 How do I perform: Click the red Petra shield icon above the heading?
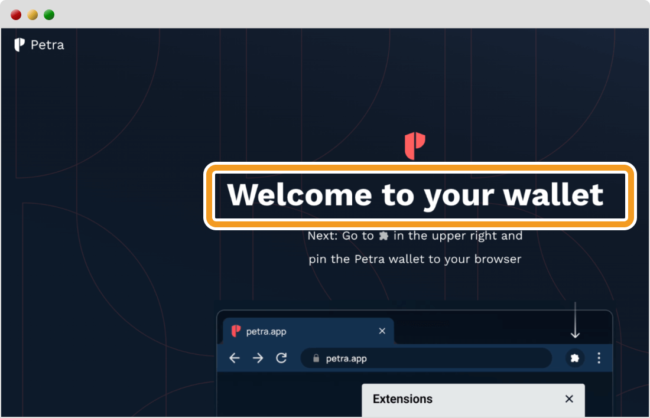(x=415, y=145)
